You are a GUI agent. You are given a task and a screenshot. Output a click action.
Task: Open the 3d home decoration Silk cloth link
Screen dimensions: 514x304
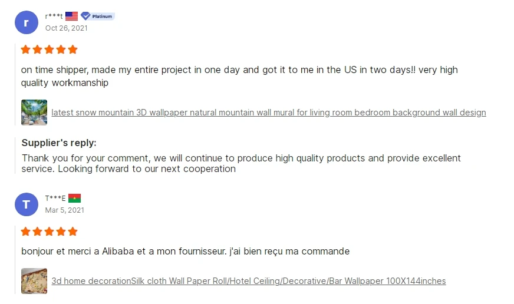(x=248, y=281)
